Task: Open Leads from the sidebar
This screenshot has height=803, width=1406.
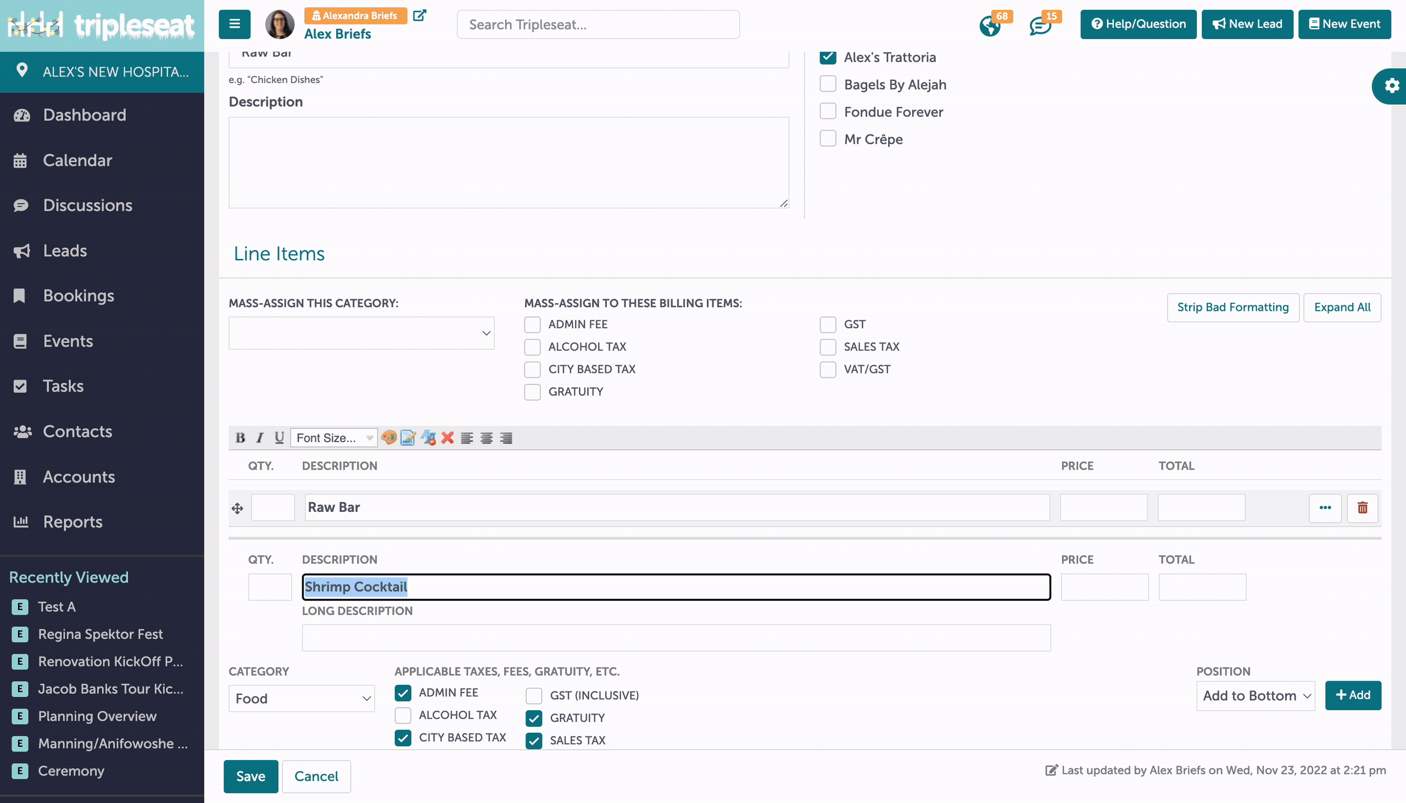Action: point(65,250)
